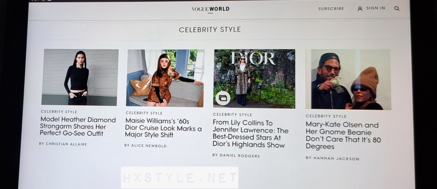Select Sign In in the top bar
The height and width of the screenshot is (189, 437).
[x=376, y=9]
